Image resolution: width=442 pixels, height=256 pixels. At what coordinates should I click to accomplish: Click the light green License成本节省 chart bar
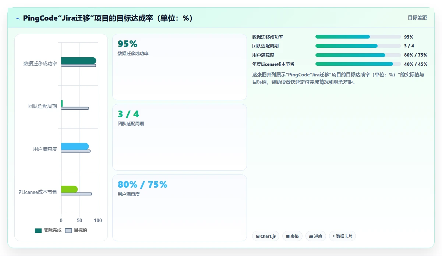(69, 189)
